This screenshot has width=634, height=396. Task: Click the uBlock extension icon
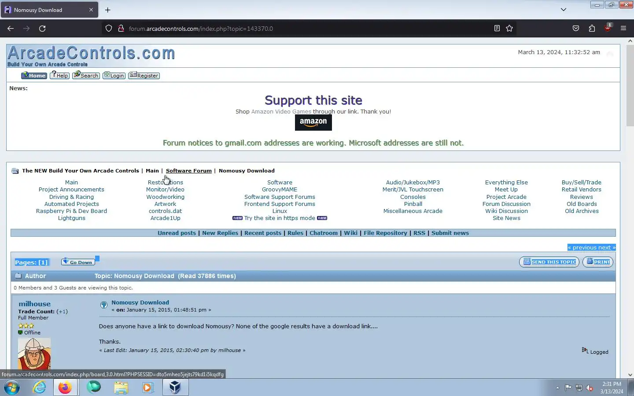pos(608,28)
